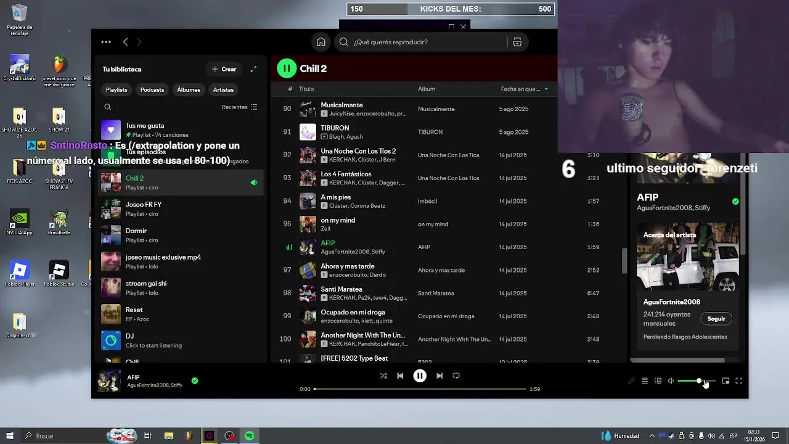Open the Acerca del artista image

tap(687, 257)
